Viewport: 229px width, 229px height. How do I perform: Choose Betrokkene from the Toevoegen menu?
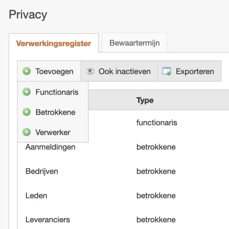pos(55,112)
